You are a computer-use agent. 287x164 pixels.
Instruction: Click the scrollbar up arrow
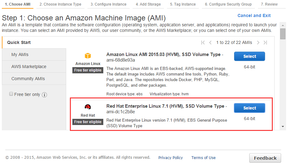click(283, 25)
